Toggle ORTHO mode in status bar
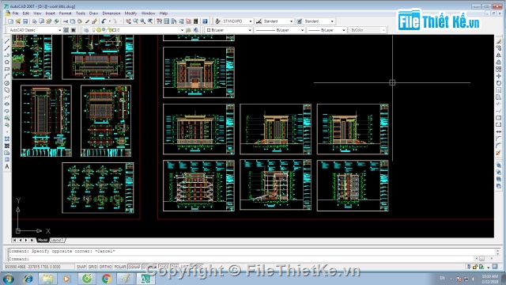Viewport: 506px width, 285px height. tap(105, 267)
